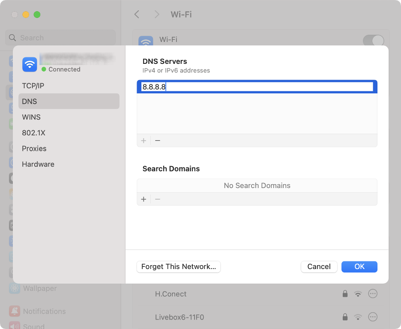Dismiss the dialog with Cancel
Screen dimensions: 401x329
pyautogui.click(x=319, y=266)
